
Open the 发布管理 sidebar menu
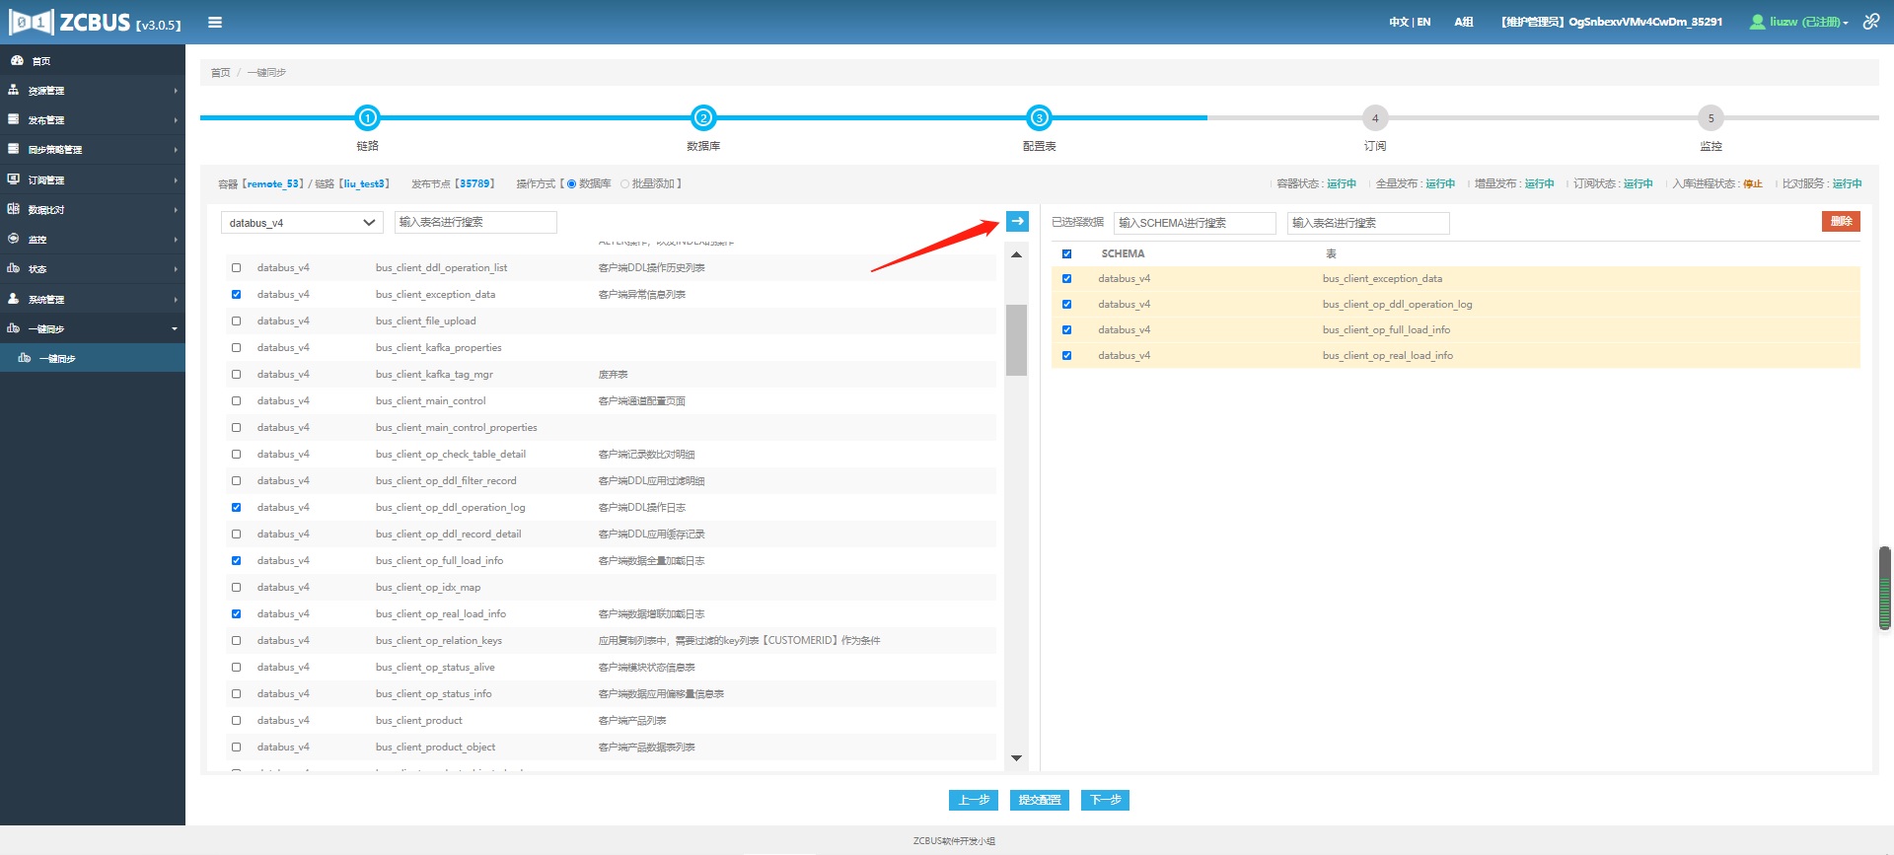(x=92, y=120)
